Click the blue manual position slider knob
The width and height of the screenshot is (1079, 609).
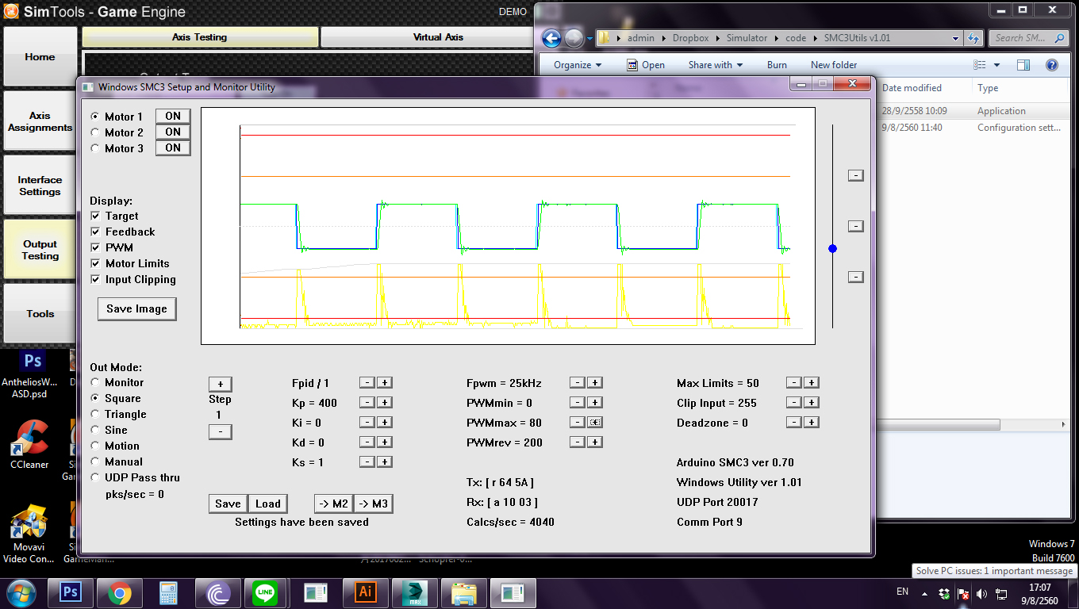pos(832,248)
